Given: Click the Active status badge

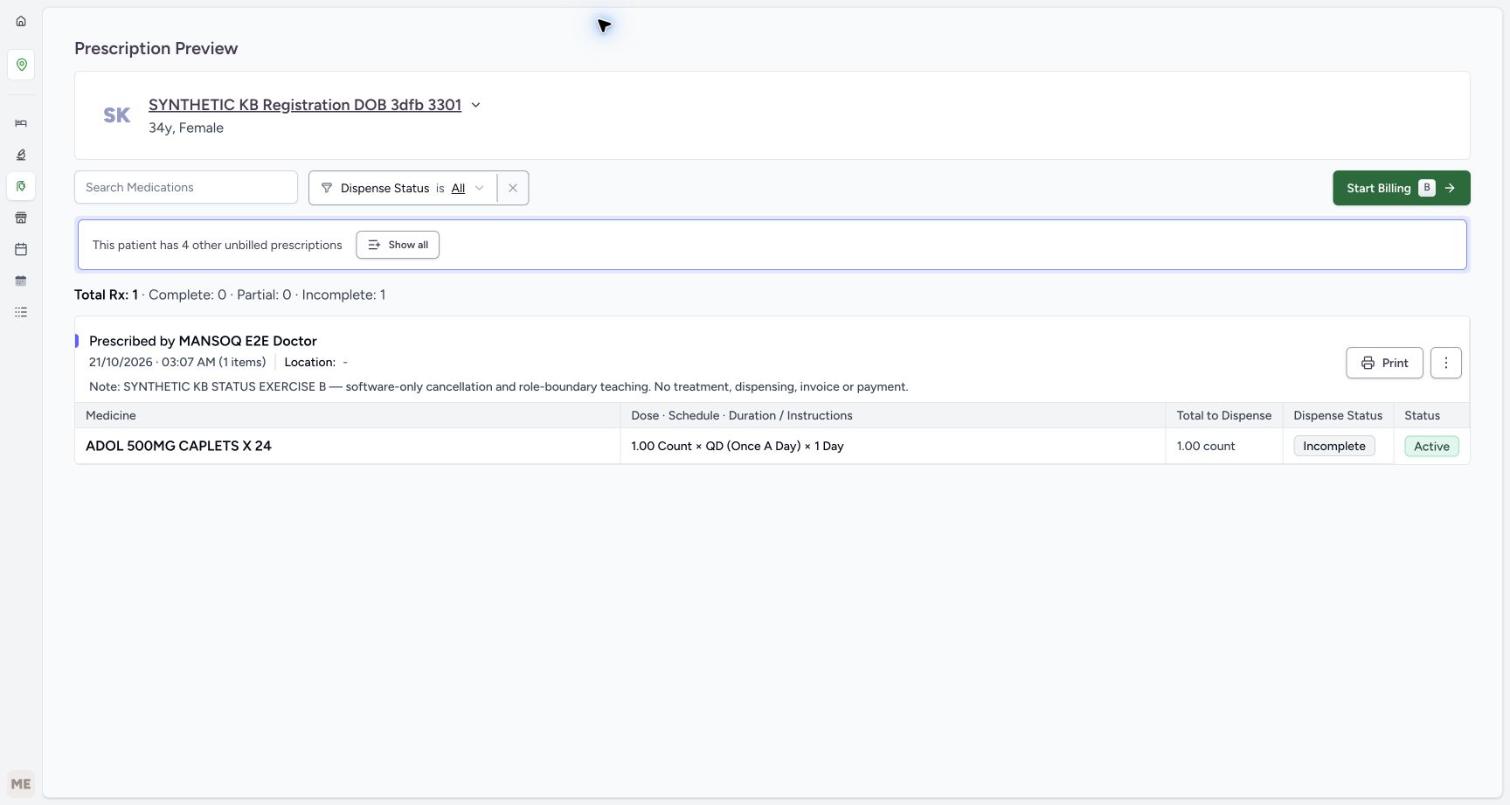Looking at the screenshot, I should click(x=1431, y=446).
